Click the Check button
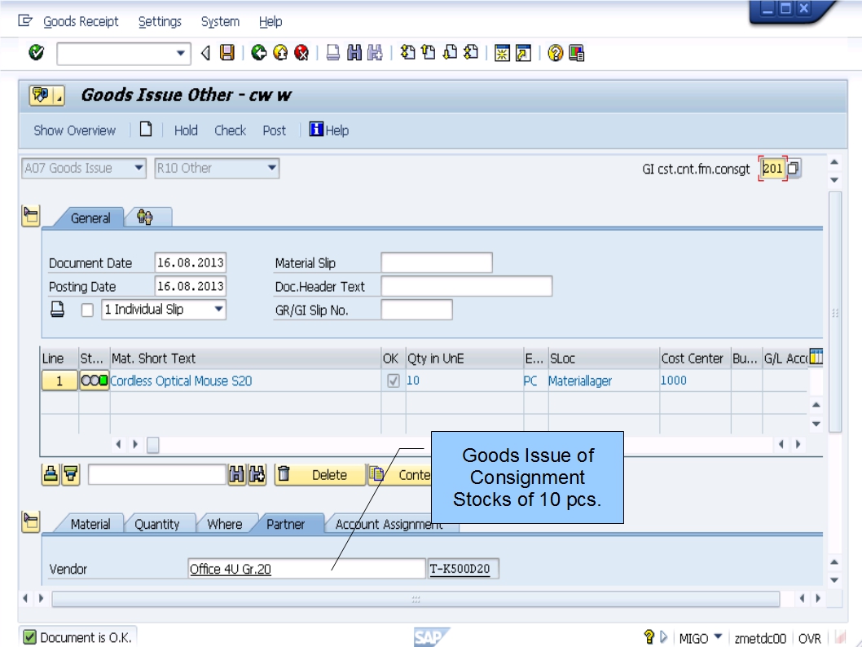Image resolution: width=862 pixels, height=647 pixels. (230, 130)
